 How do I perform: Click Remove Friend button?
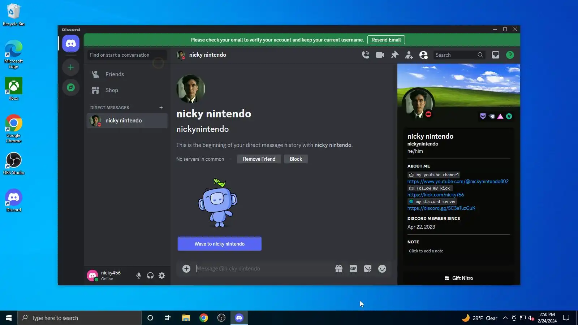pos(259,159)
